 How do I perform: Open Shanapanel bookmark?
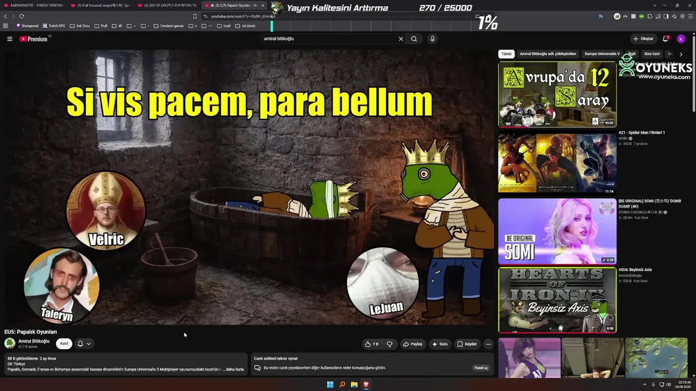pyautogui.click(x=27, y=26)
